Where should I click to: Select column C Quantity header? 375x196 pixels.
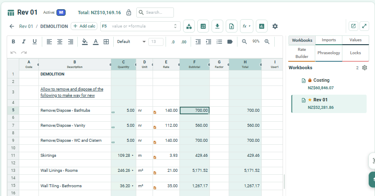[123, 64]
